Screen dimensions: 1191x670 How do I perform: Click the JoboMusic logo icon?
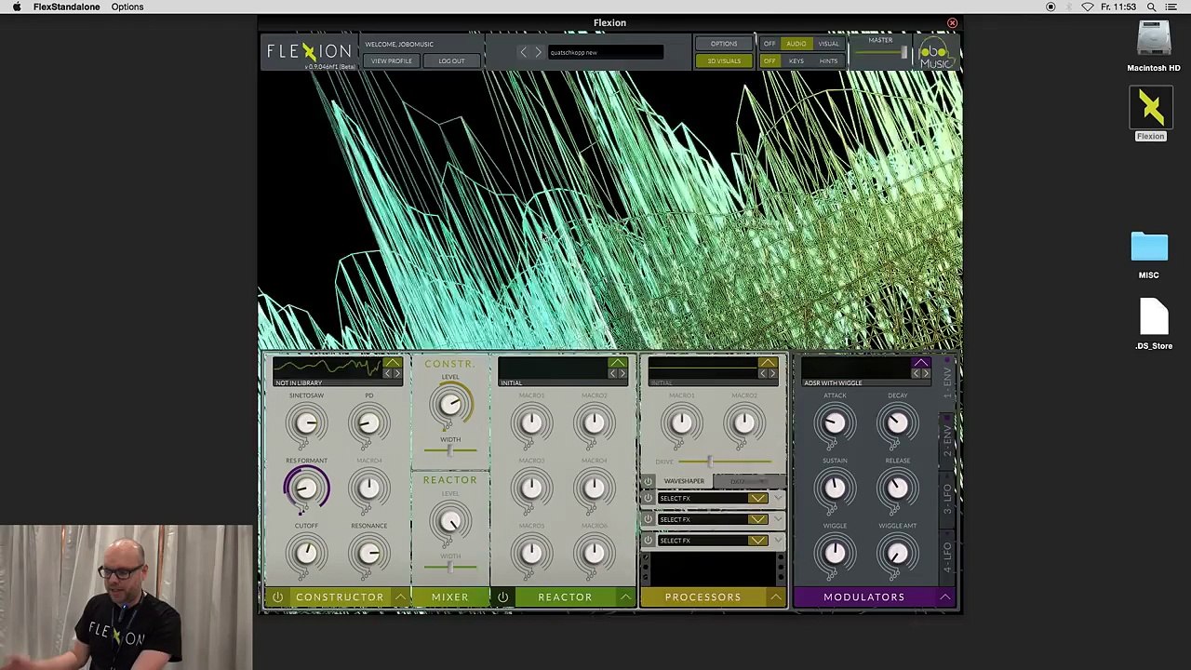pos(936,54)
